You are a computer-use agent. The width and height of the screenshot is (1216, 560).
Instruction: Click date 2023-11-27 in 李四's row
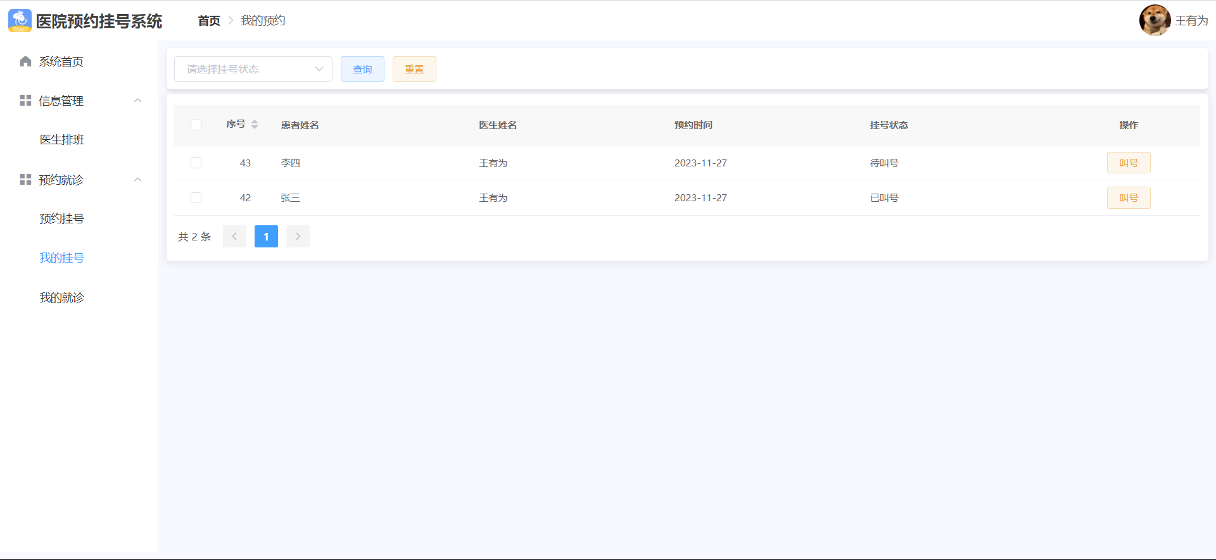tap(700, 163)
